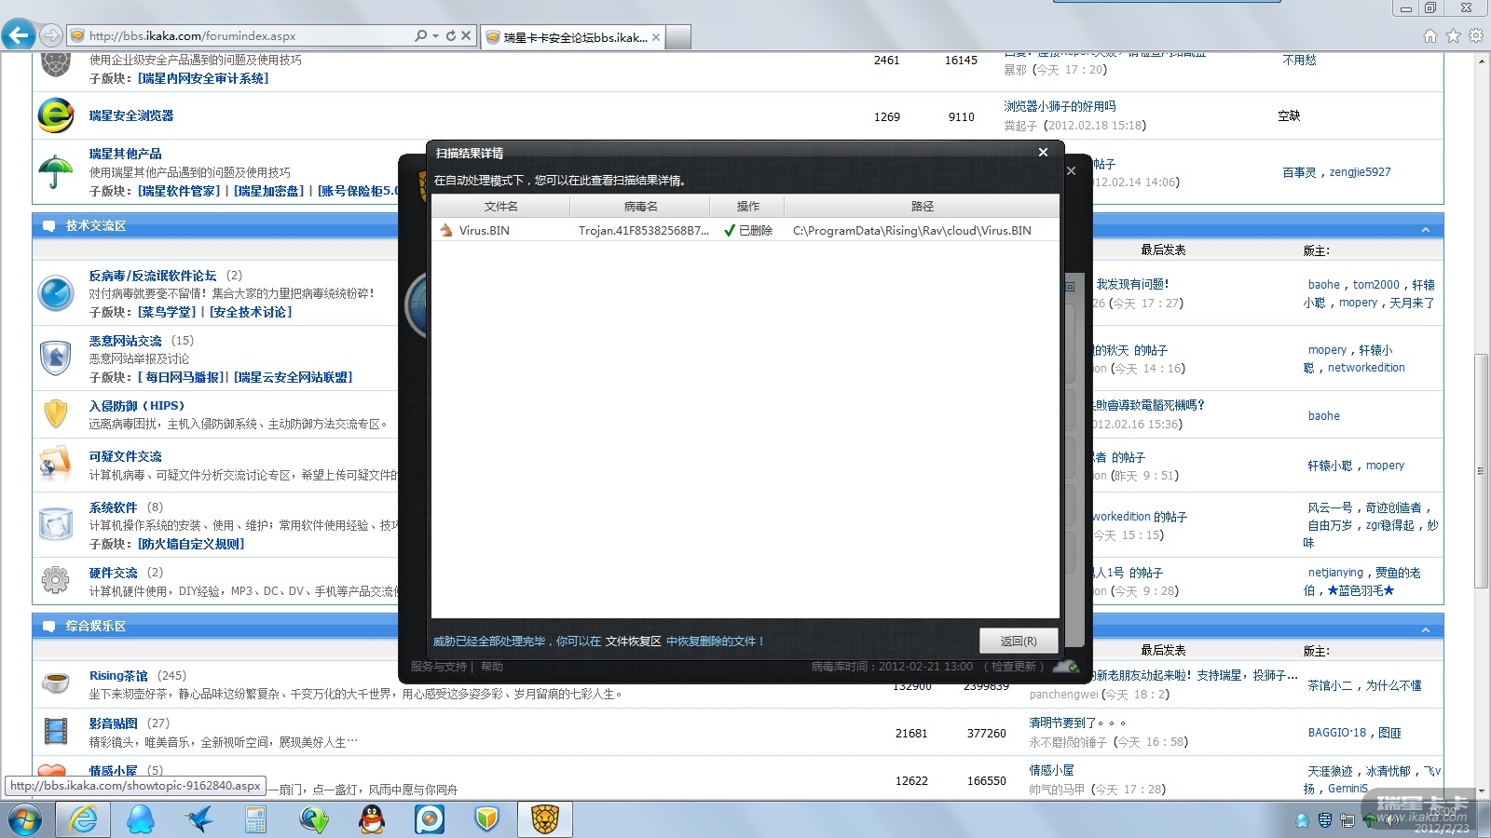The width and height of the screenshot is (1491, 838).
Task: Close the browser tab with its X
Action: [656, 38]
